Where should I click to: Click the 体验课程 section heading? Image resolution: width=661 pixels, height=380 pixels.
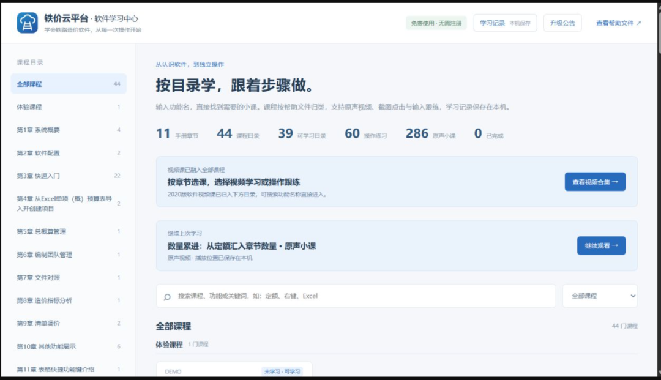(x=169, y=345)
